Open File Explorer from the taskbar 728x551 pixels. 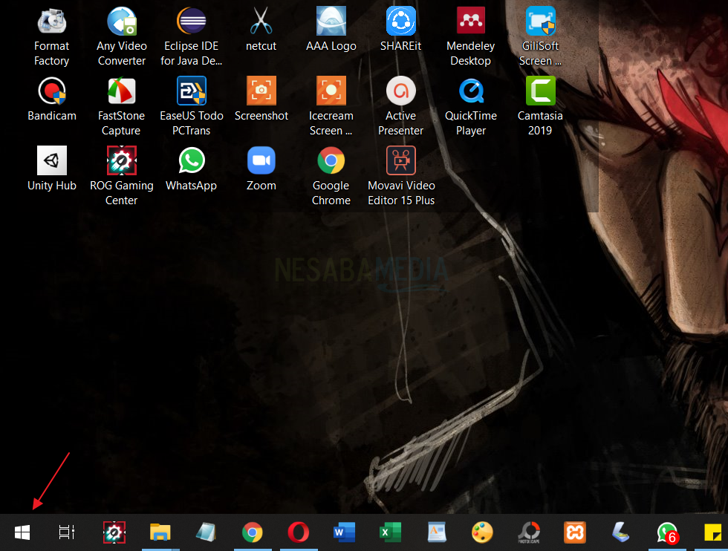(160, 532)
